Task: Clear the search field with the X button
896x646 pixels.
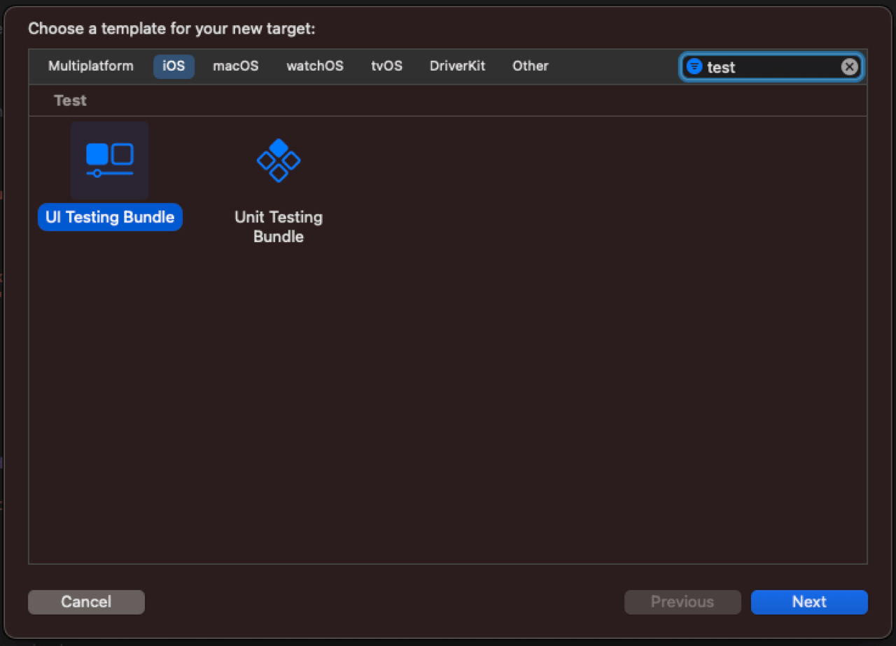Action: click(x=849, y=66)
